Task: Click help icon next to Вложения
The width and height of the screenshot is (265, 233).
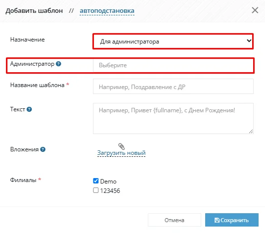Action: point(43,149)
